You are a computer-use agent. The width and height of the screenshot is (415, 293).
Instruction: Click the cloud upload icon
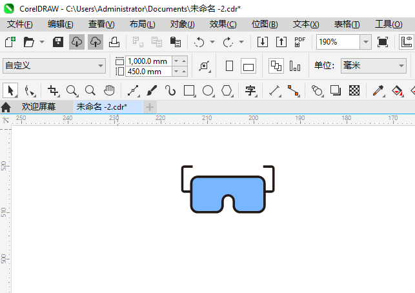[x=96, y=42]
